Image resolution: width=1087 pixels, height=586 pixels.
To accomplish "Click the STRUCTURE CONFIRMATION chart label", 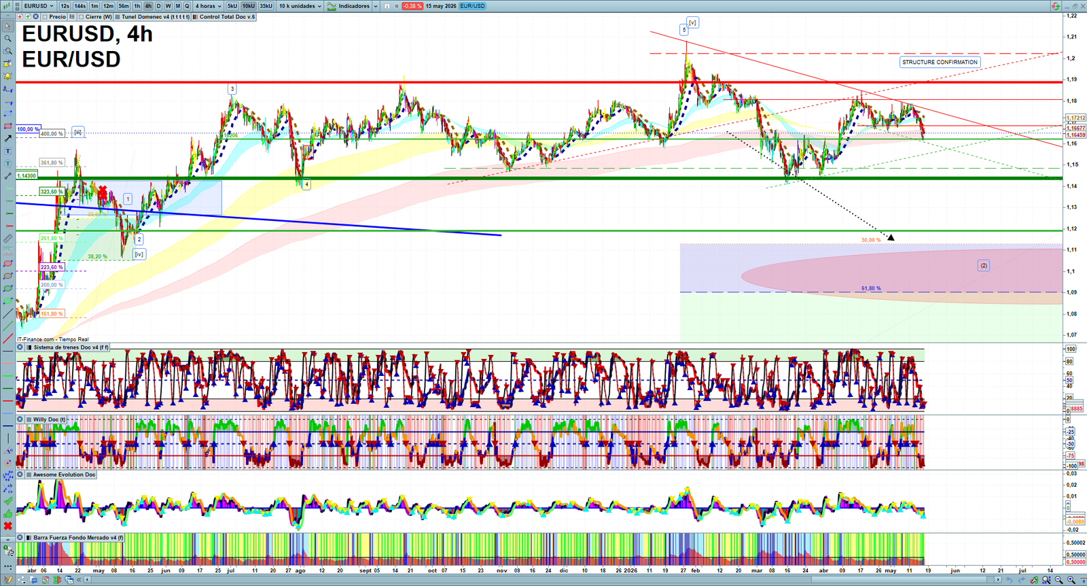I will point(940,62).
